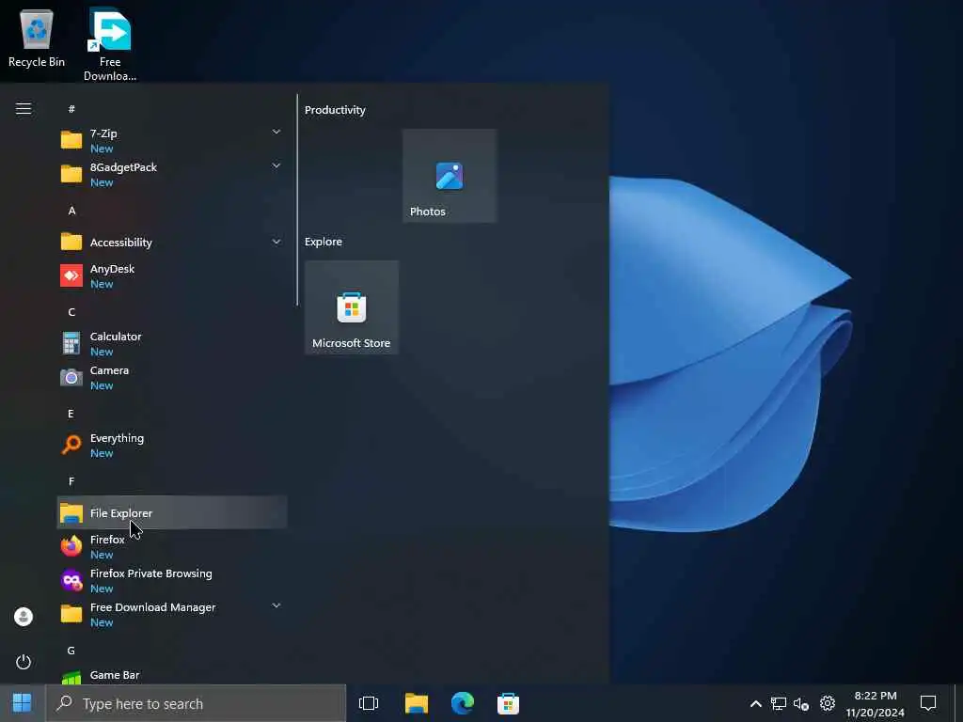Click the app list scrollbar
Screen dimensions: 963x722
pos(297,199)
